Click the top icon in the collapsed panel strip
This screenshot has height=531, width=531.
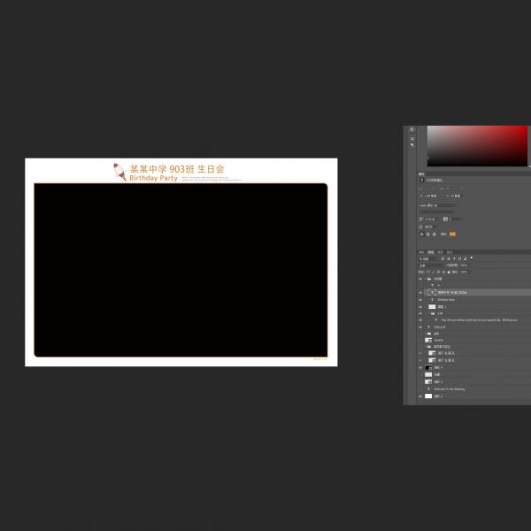pos(412,130)
